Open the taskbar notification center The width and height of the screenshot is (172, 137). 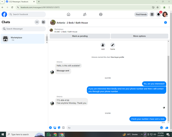168,134
